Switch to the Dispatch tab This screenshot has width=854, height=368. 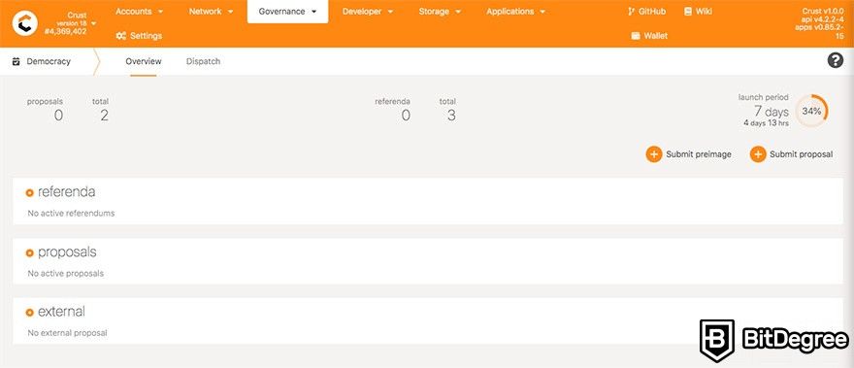click(x=203, y=61)
